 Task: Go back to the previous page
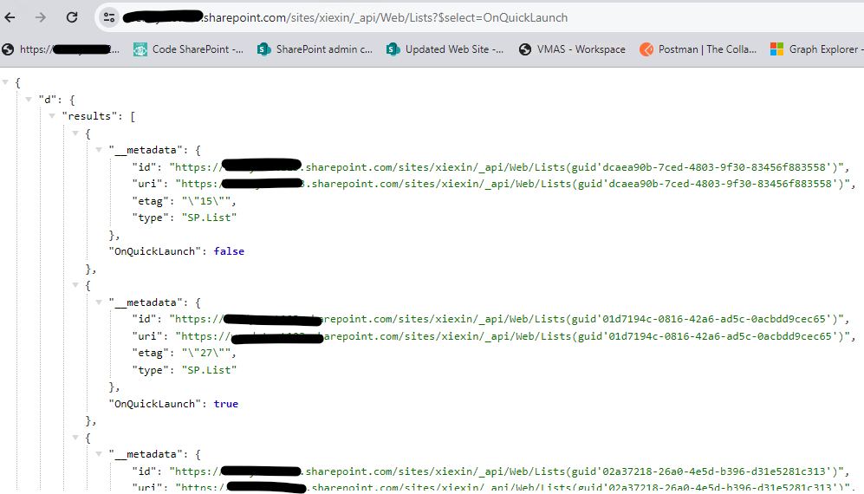click(10, 17)
